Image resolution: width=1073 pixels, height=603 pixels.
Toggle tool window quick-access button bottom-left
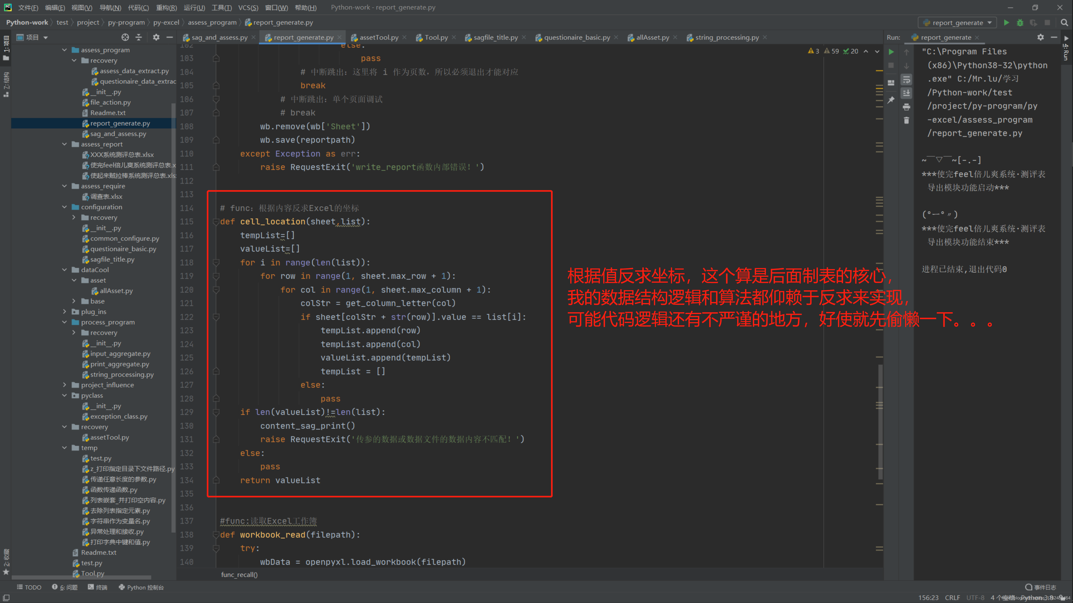pyautogui.click(x=6, y=598)
